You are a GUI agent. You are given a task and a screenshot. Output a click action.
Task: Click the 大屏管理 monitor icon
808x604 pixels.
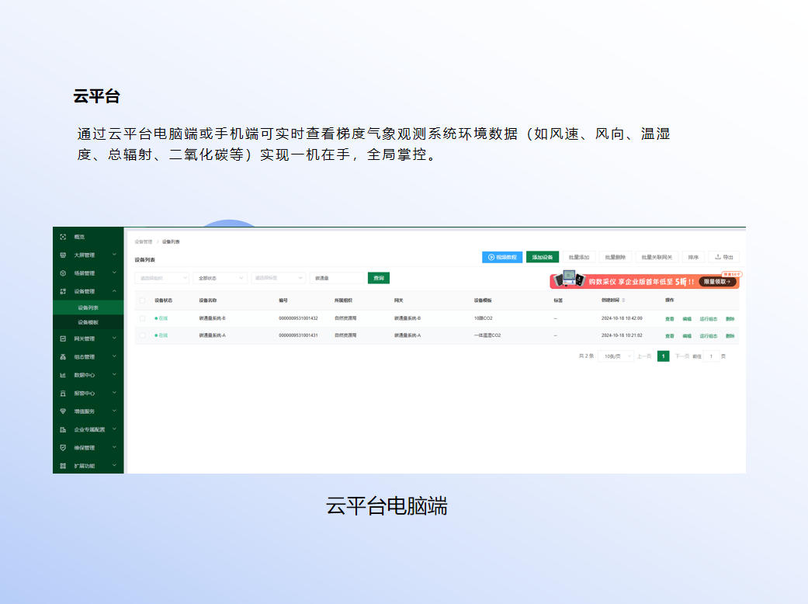[x=63, y=255]
